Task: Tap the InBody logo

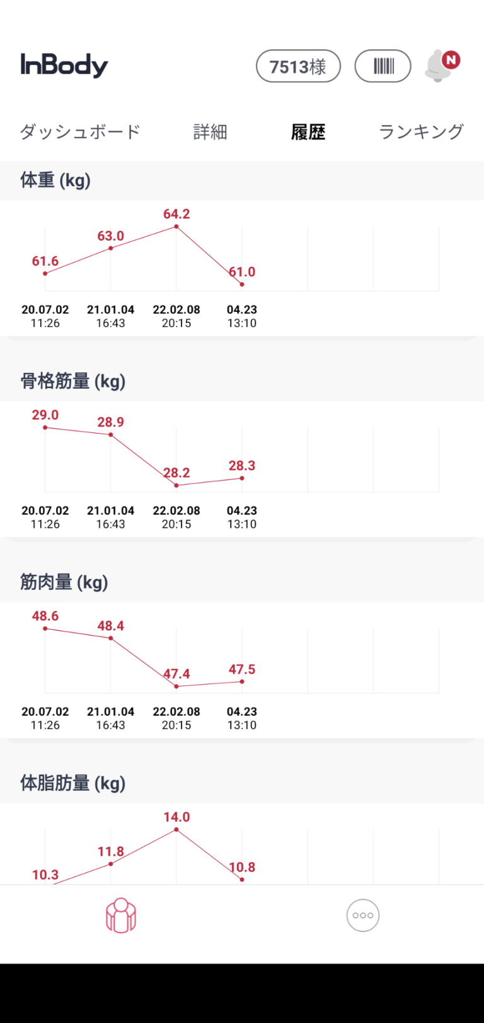Action: [x=64, y=66]
